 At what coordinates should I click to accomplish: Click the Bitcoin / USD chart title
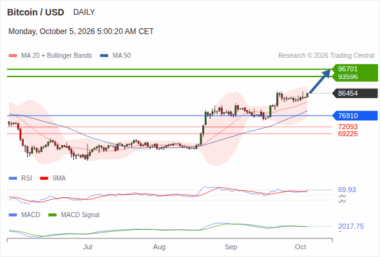point(35,12)
